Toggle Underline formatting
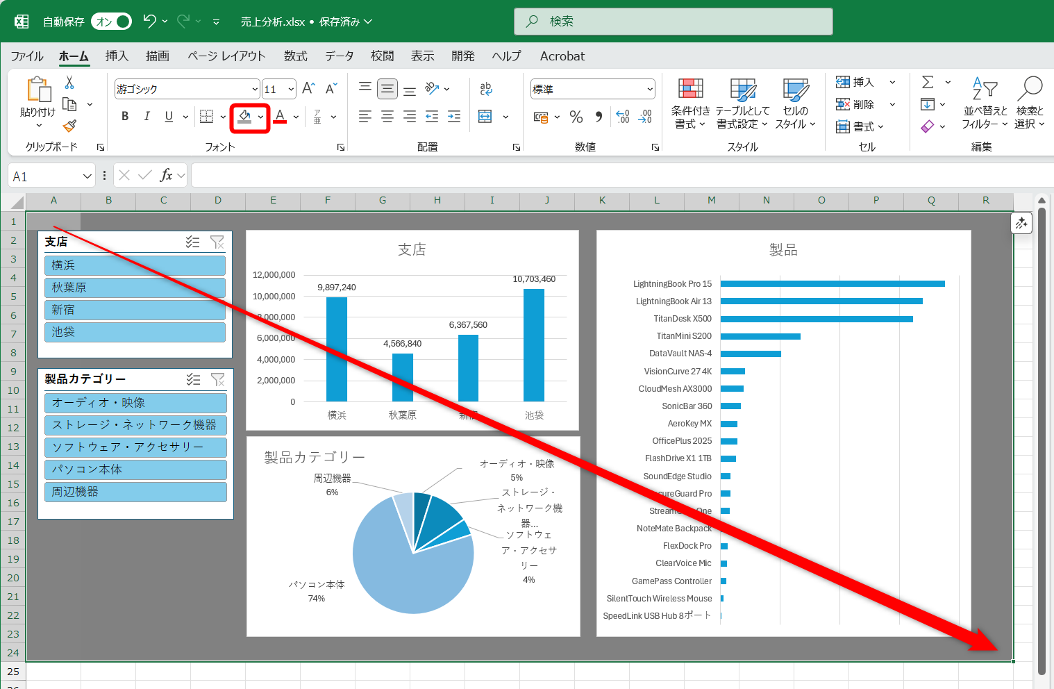The image size is (1054, 689). coord(169,117)
